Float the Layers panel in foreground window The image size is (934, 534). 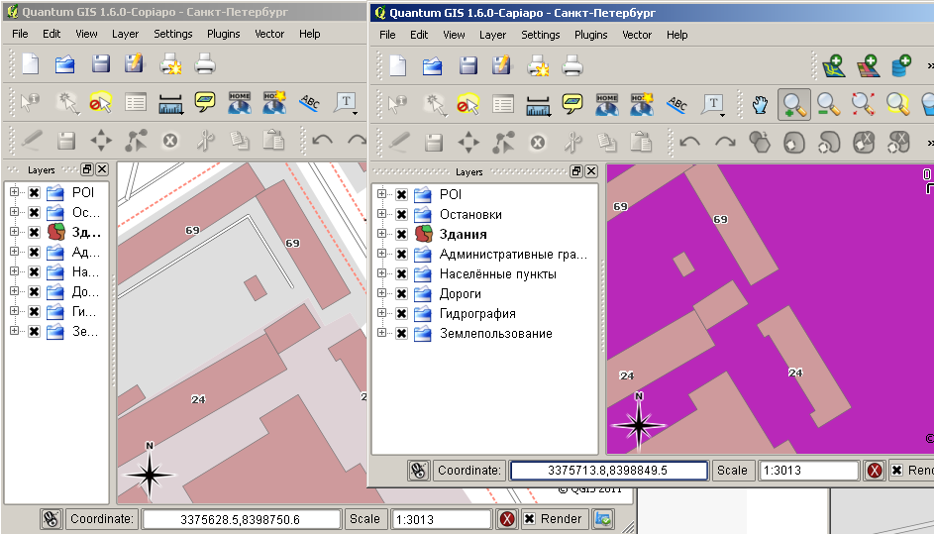576,171
